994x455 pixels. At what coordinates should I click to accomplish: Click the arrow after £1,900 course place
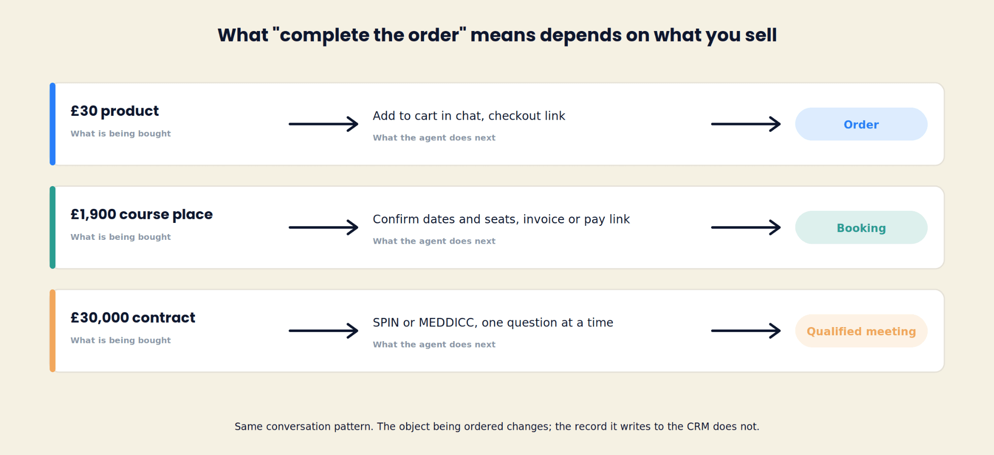click(324, 227)
